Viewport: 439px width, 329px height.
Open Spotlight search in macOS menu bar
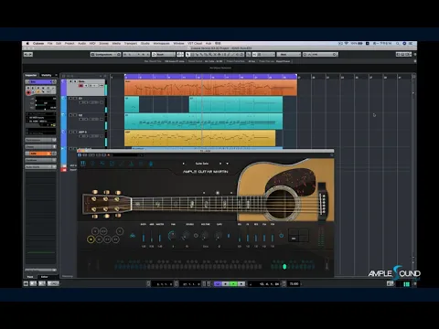(398, 44)
